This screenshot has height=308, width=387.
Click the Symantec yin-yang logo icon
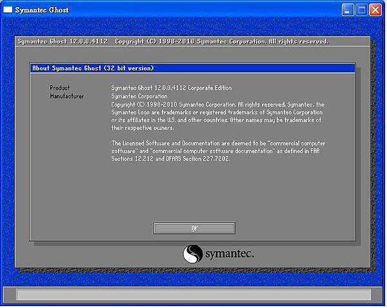(x=193, y=254)
